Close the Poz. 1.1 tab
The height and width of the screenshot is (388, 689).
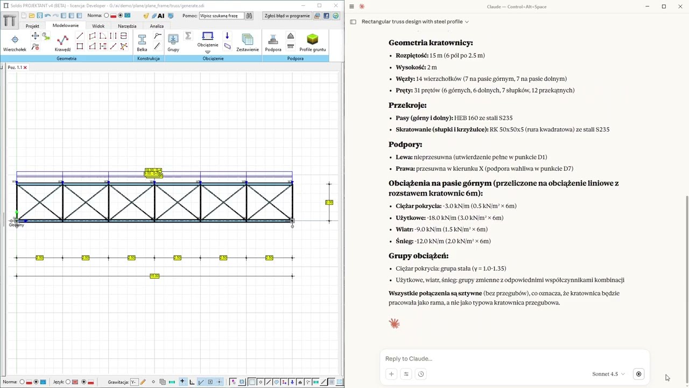click(25, 67)
